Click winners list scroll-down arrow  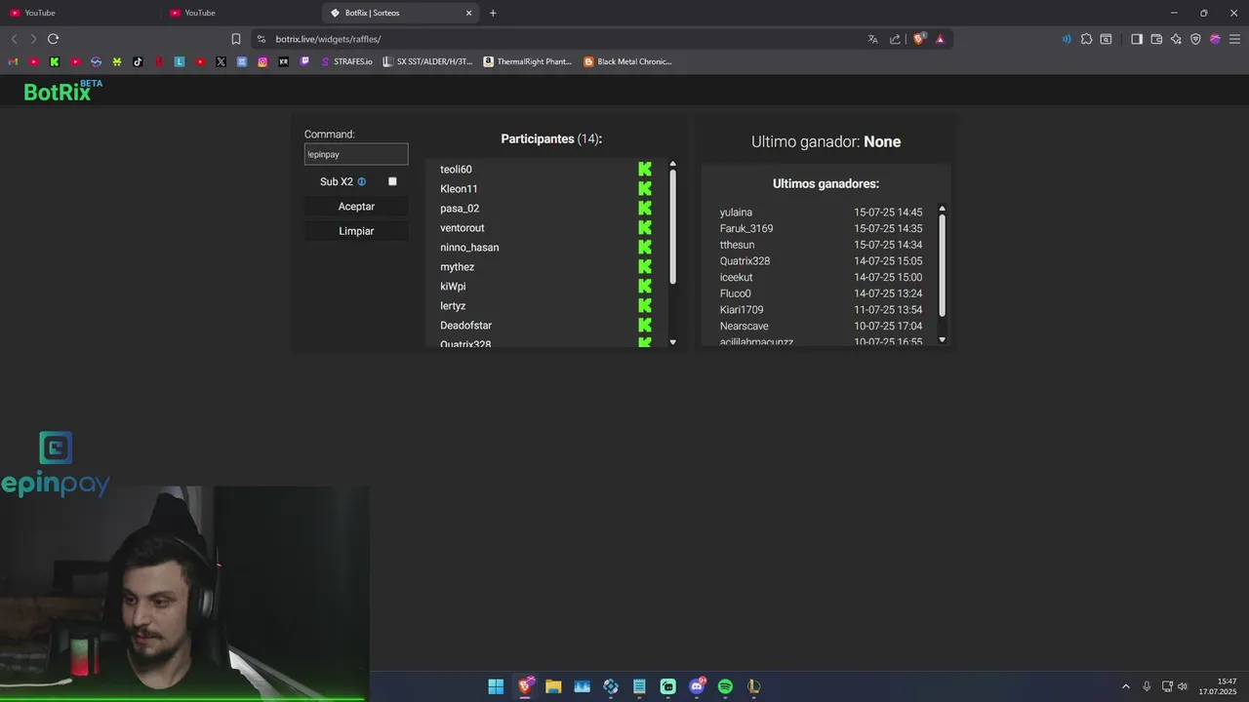tap(942, 339)
